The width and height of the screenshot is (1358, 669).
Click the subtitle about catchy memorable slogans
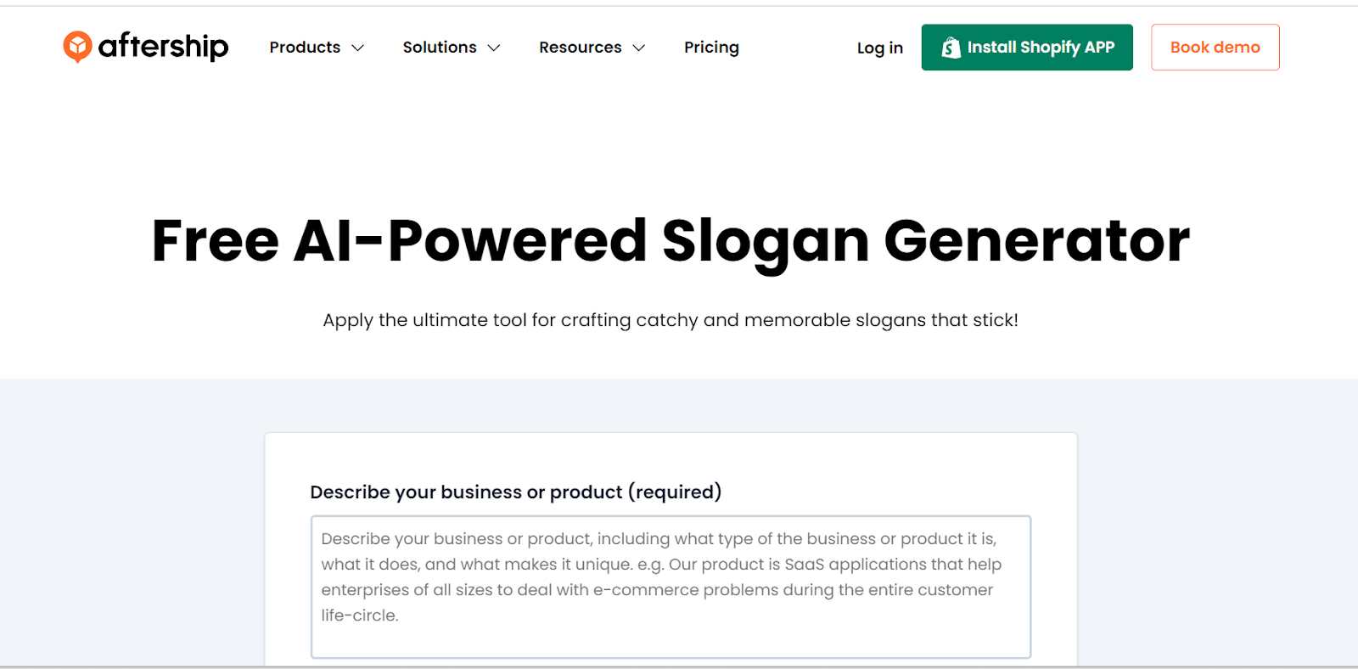point(671,320)
